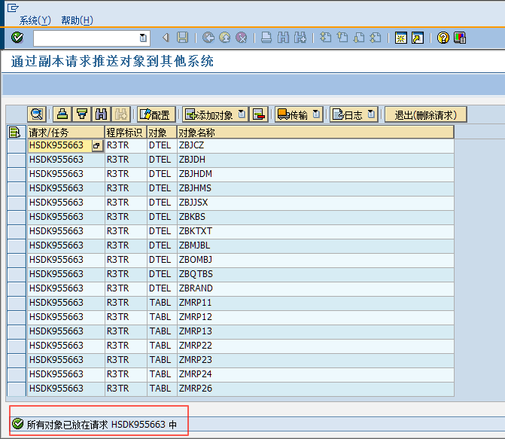Expand the 日志 dropdown arrow
This screenshot has width=505, height=439.
click(x=372, y=114)
